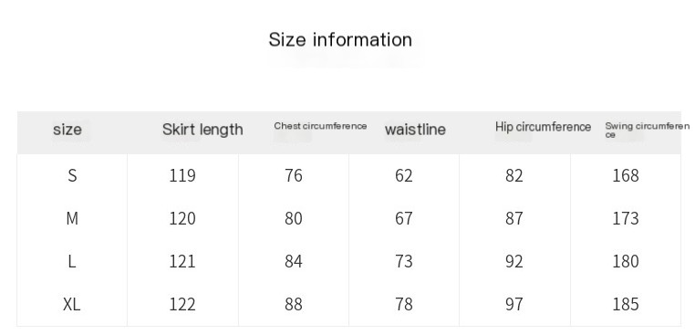The width and height of the screenshot is (695, 335).
Task: Click swing circumference value 185
Action: pos(626,304)
